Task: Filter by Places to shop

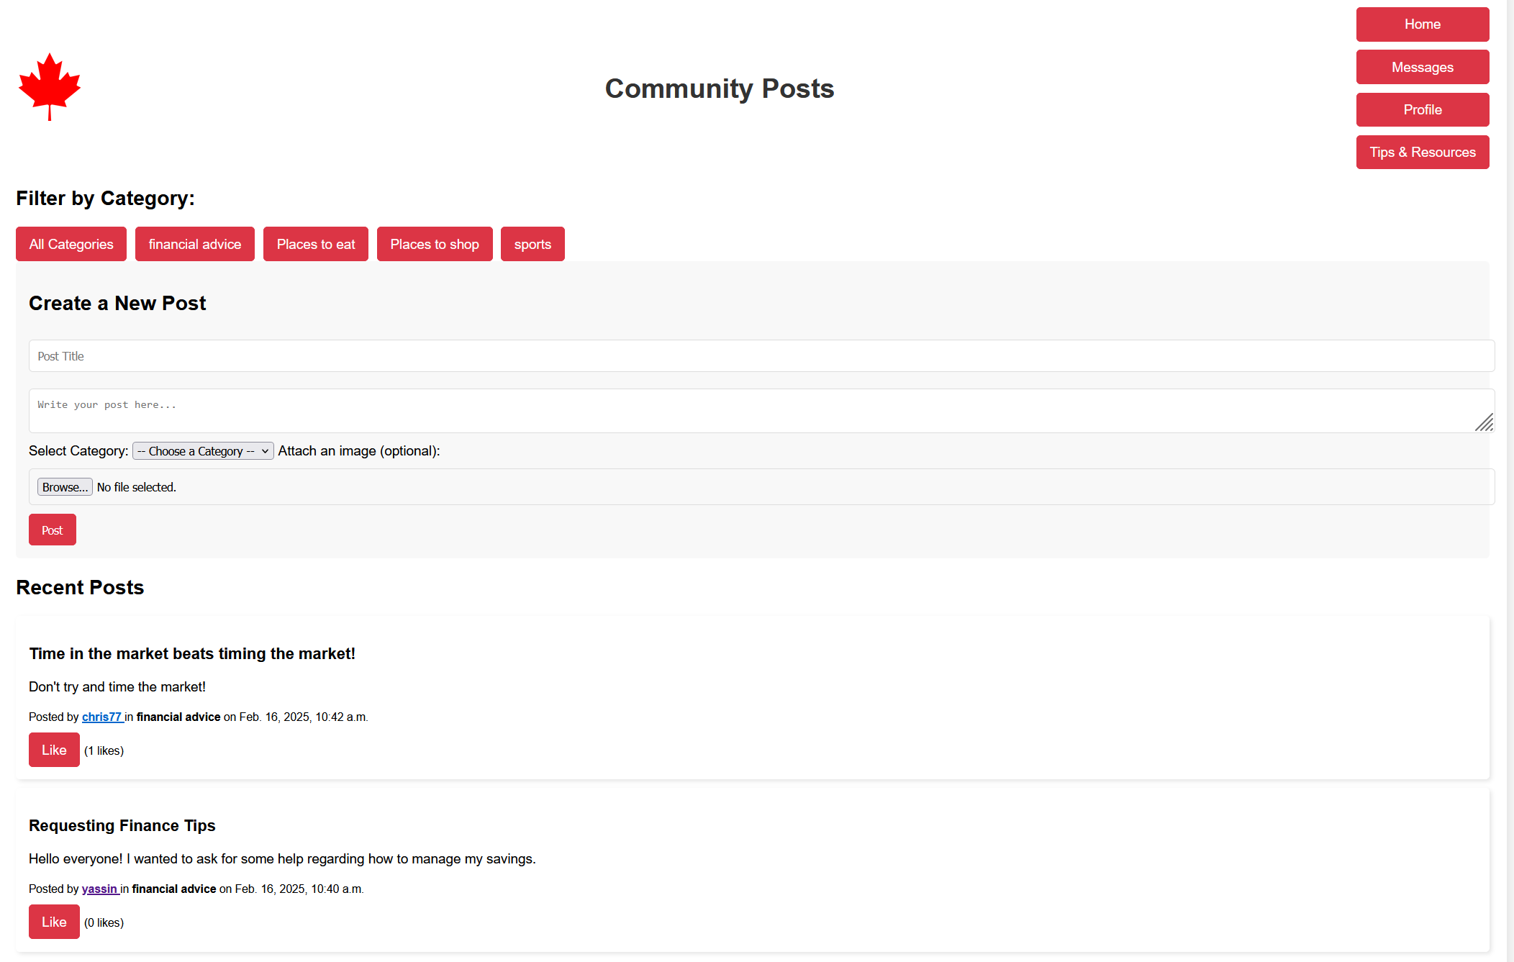Action: pos(434,244)
